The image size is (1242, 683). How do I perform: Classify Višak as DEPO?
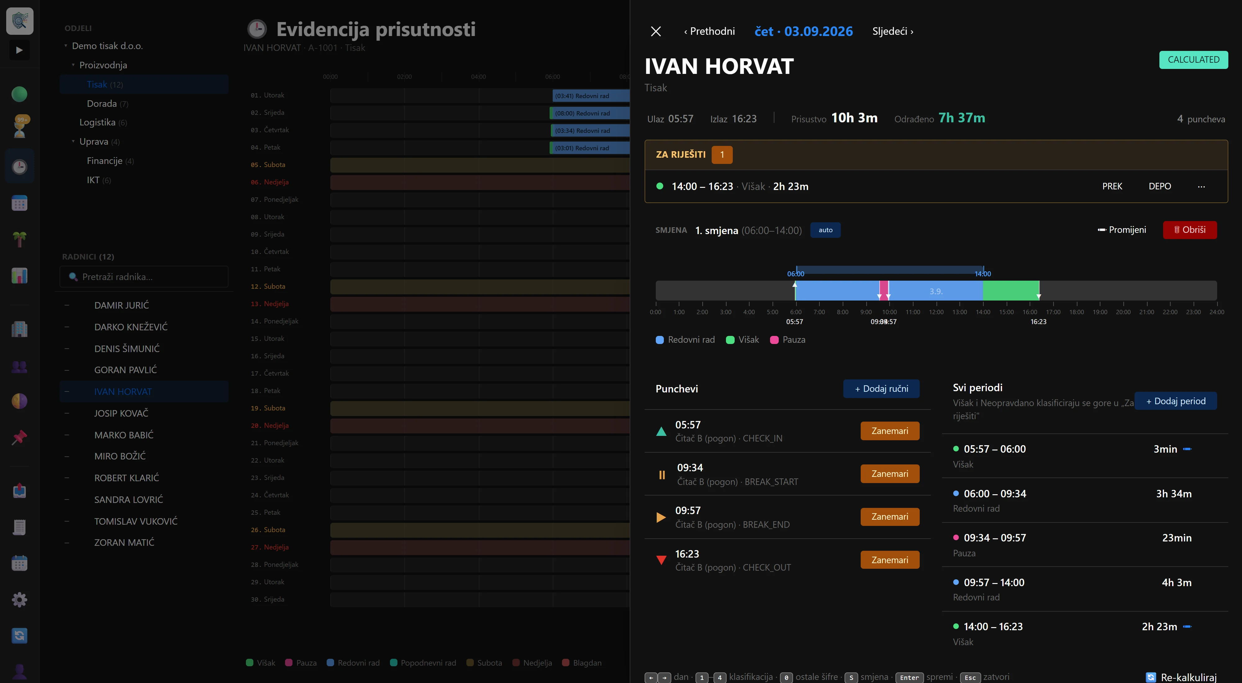click(1159, 186)
